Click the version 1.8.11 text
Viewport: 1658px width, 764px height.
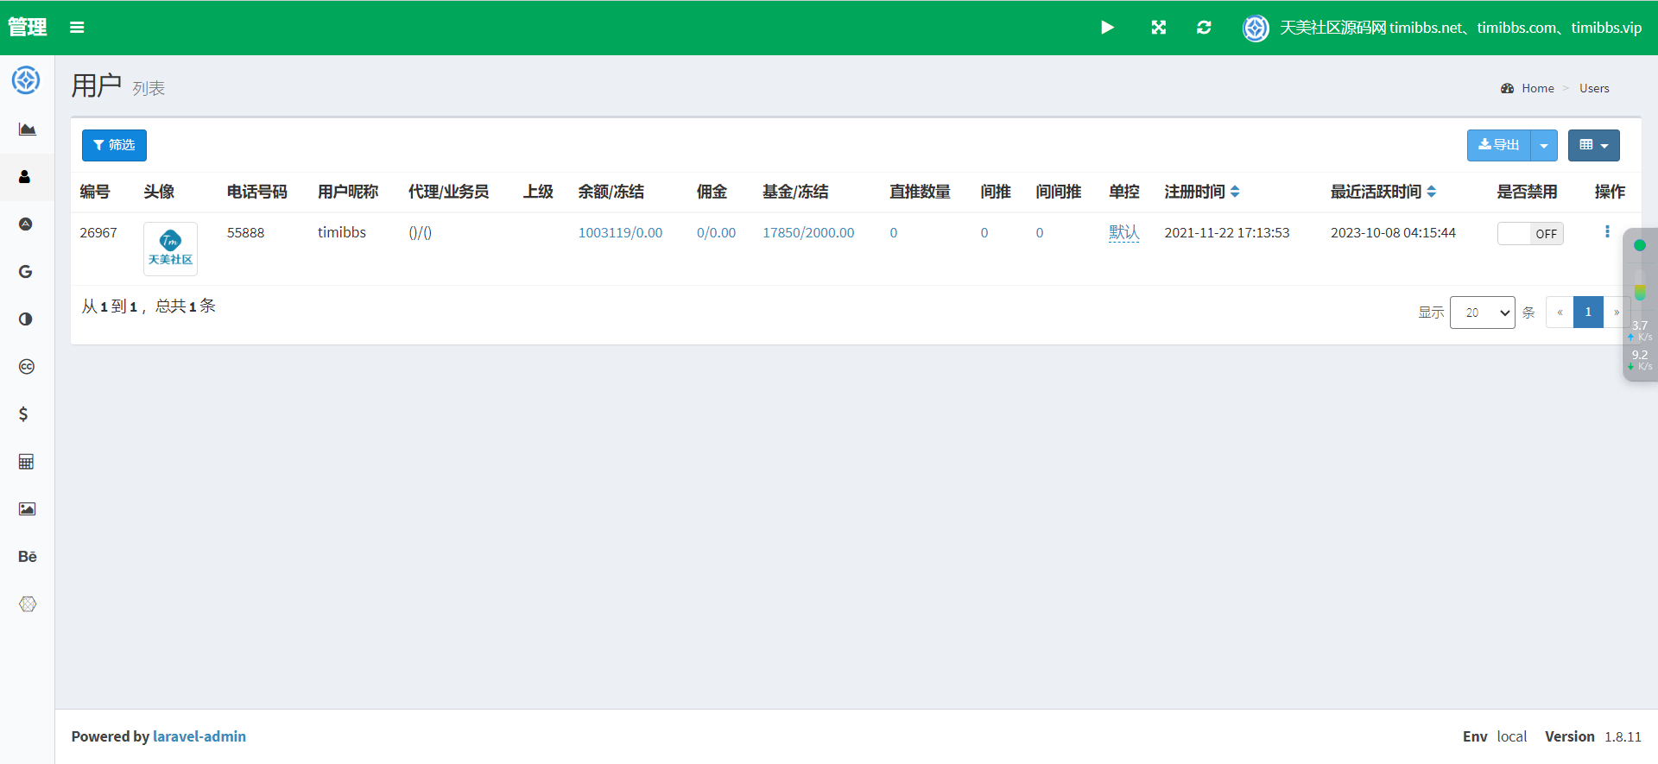1623,736
